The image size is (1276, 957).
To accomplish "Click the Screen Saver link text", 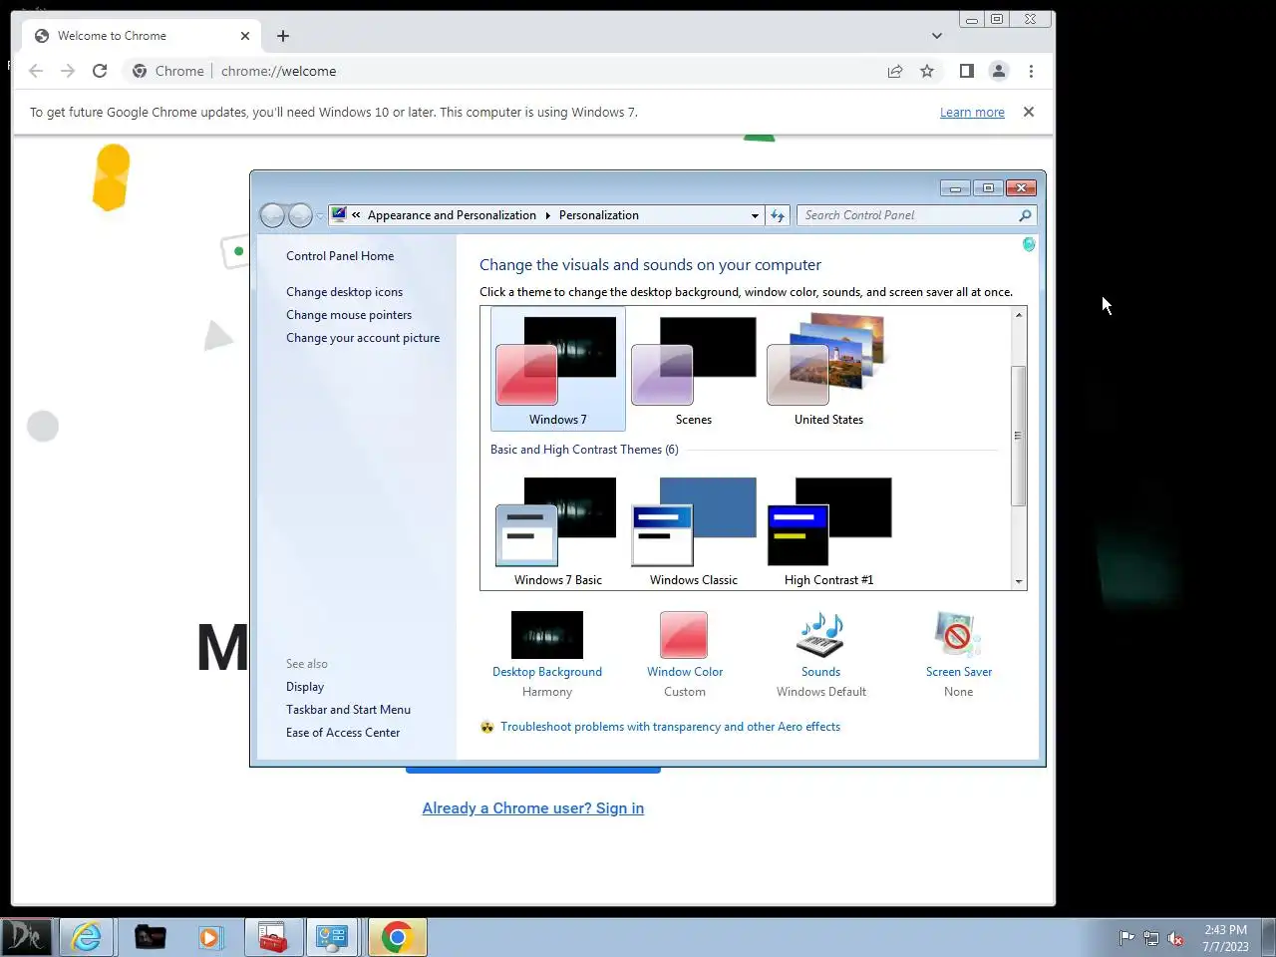I will pos(959,672).
